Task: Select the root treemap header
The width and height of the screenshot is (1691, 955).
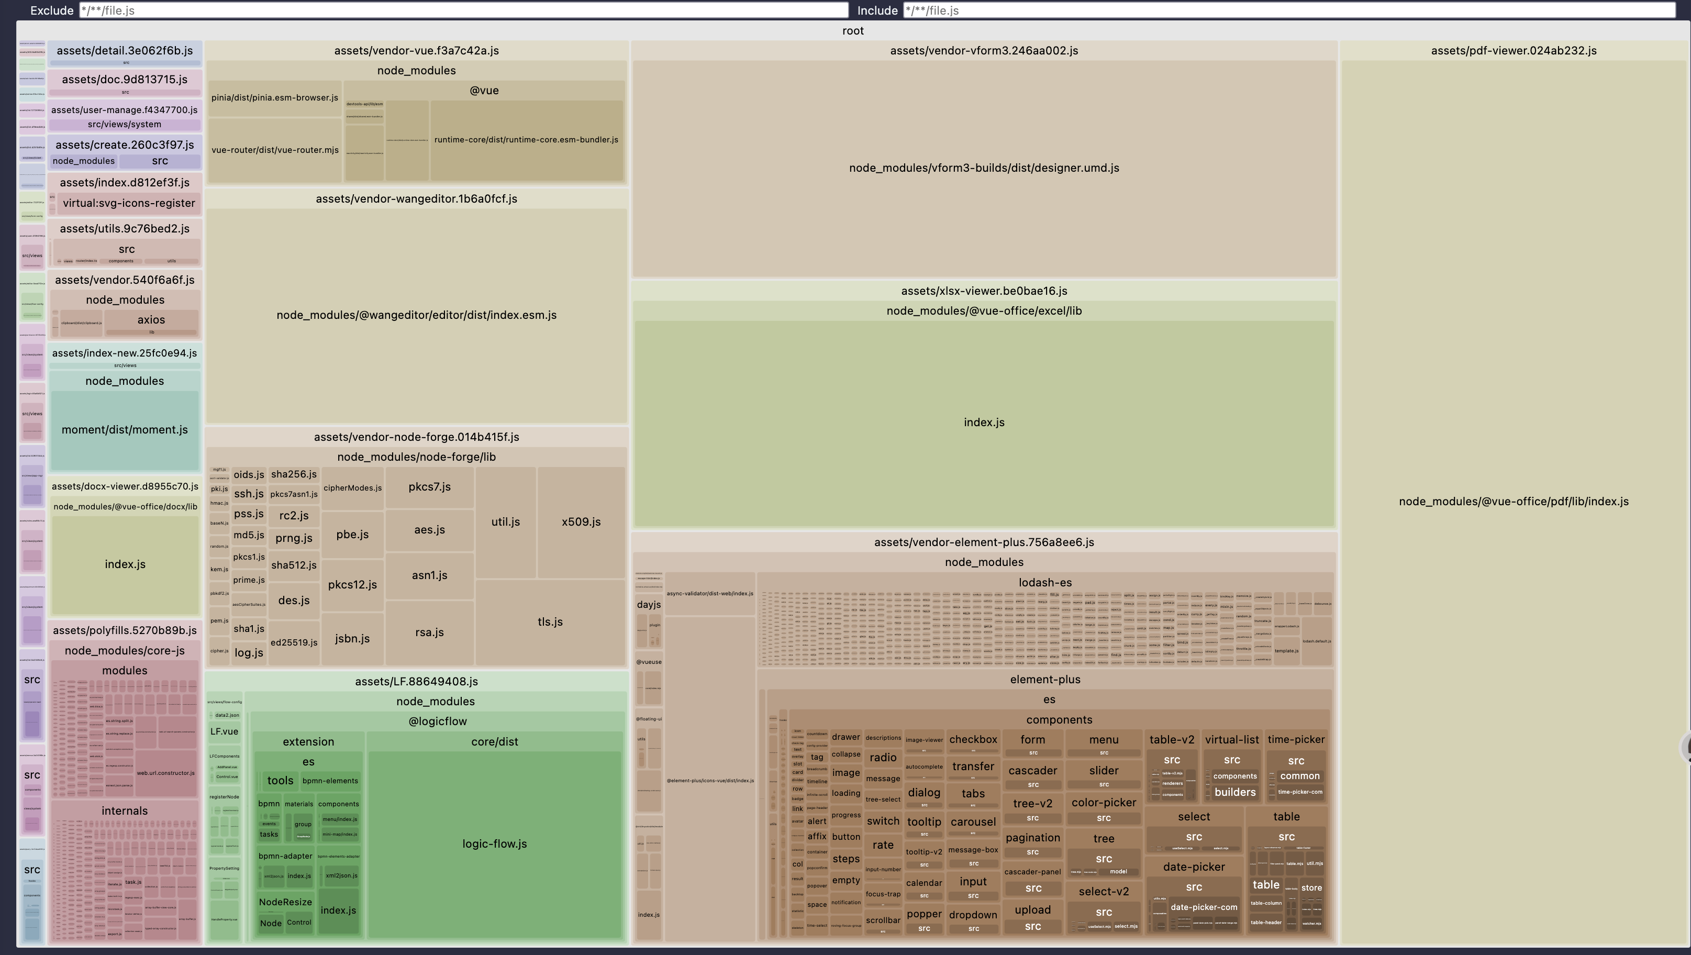Action: (853, 31)
